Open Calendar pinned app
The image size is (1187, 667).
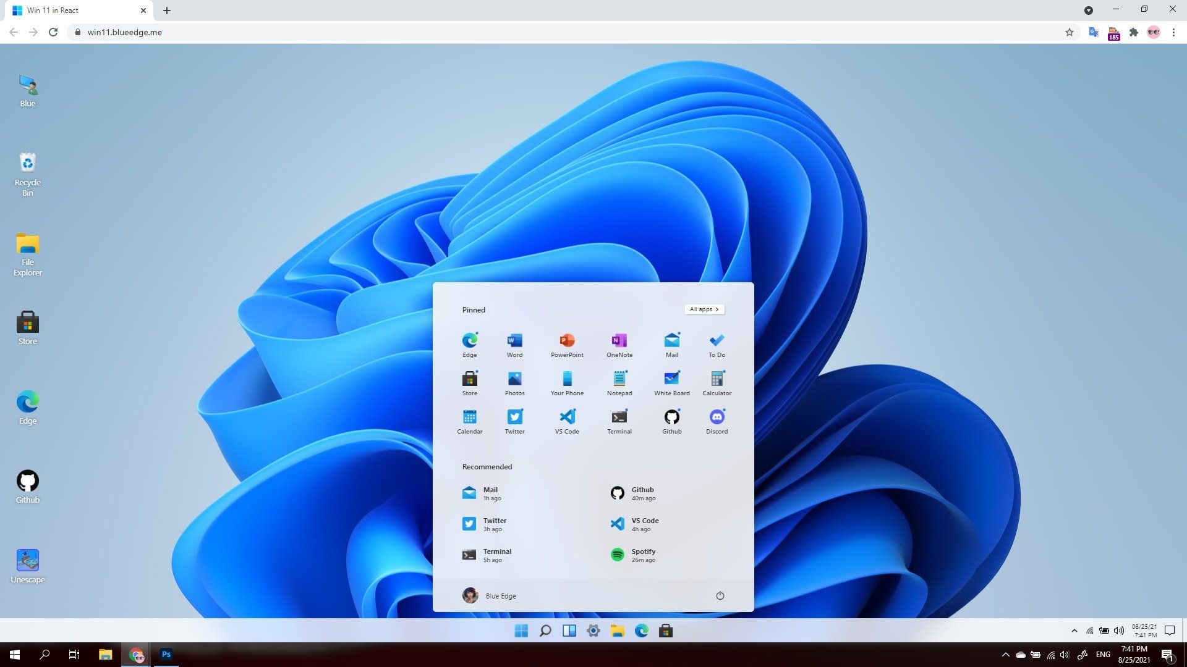click(470, 422)
